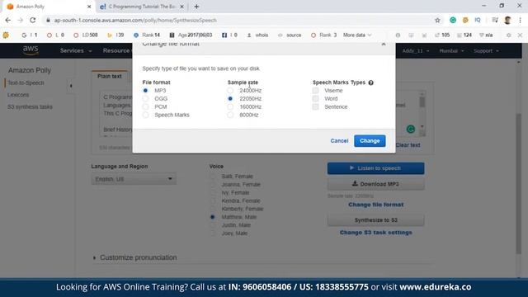The image size is (528, 297).
Task: Open the More data dropdown in SEO bar
Action: pyautogui.click(x=357, y=35)
